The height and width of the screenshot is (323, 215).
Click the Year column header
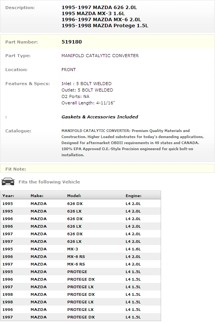coord(8,196)
